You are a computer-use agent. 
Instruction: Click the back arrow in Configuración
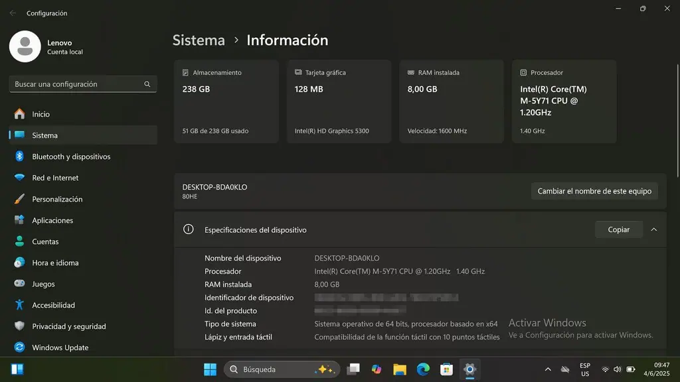click(x=13, y=13)
